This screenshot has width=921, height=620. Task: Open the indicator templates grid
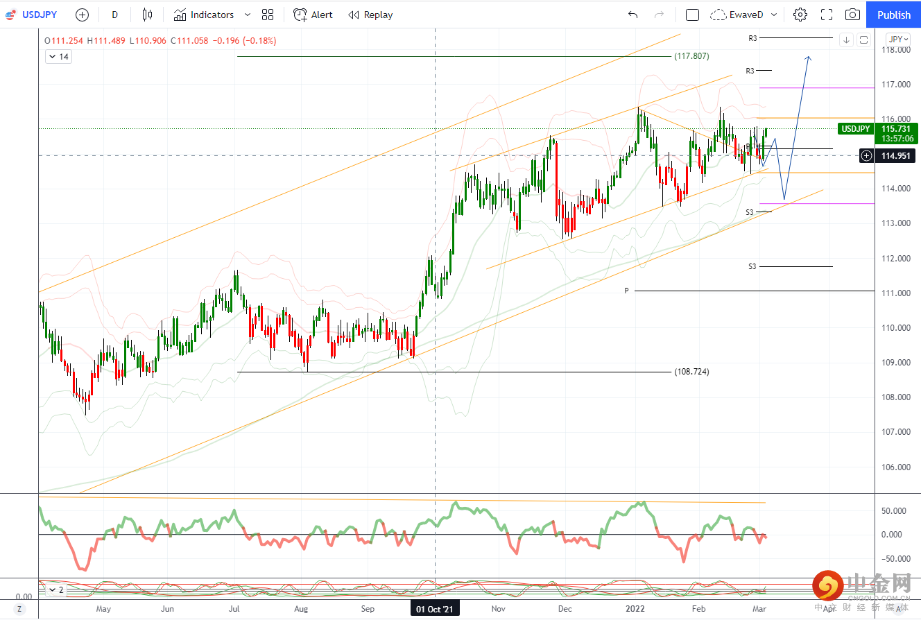click(x=268, y=15)
